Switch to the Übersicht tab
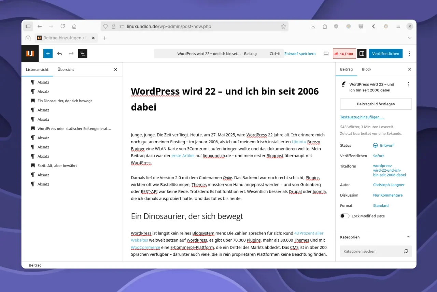 66,69
